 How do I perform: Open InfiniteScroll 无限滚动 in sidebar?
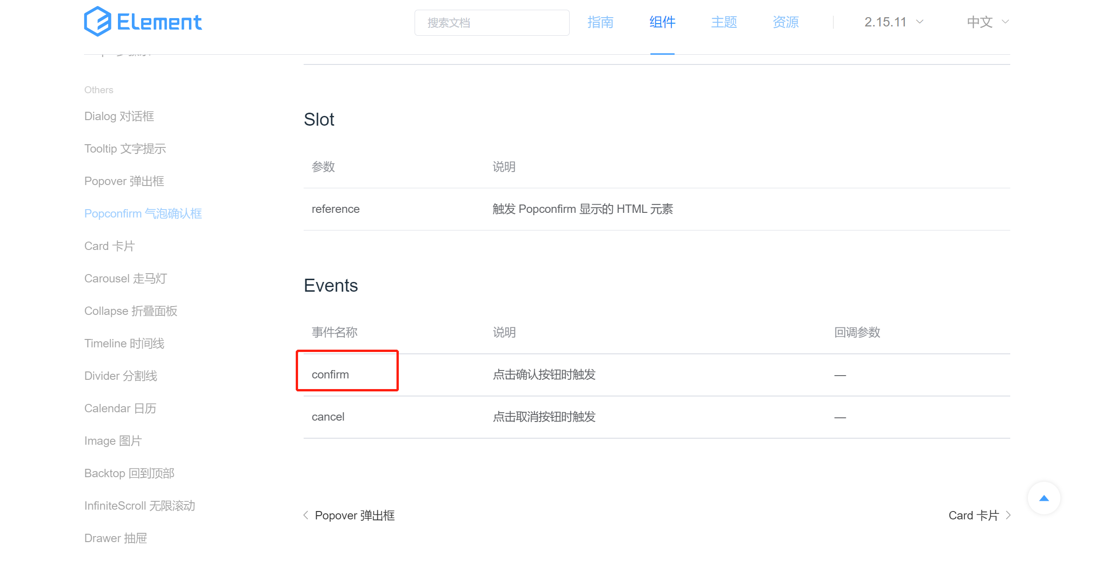point(139,506)
